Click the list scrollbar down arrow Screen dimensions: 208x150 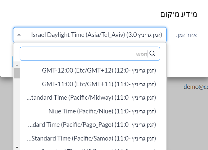click(x=17, y=147)
